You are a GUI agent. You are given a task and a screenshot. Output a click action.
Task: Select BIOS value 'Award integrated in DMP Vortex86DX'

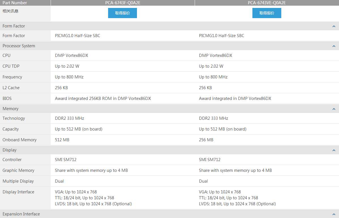pyautogui.click(x=235, y=99)
